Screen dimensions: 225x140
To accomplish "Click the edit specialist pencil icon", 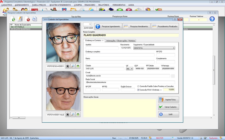I will [20, 19].
